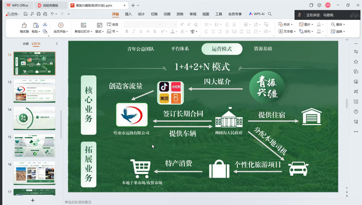Viewport: 362px width, 205px height.
Task: Click the Save icon in quick access toolbar
Action: click(x=26, y=14)
